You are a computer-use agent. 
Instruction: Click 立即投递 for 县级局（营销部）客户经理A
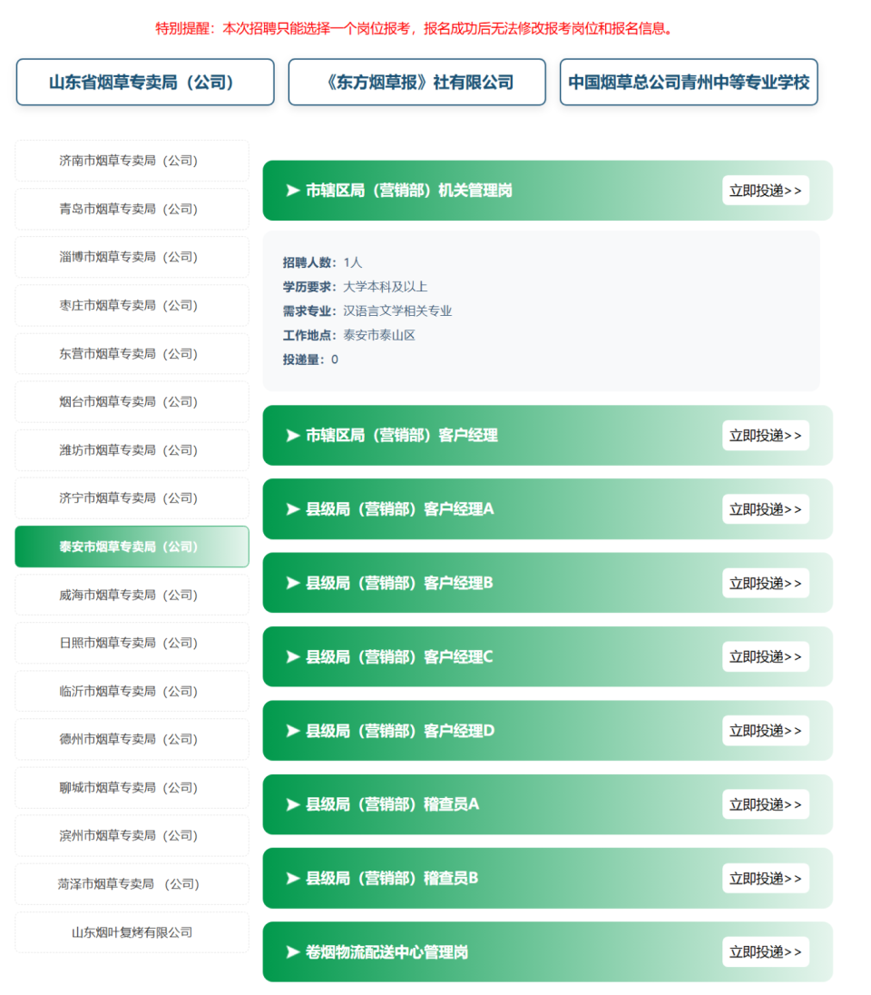point(766,509)
